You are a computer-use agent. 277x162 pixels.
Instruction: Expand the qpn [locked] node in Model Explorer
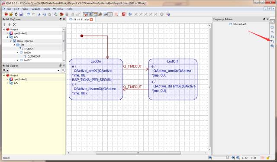[x=7, y=33]
